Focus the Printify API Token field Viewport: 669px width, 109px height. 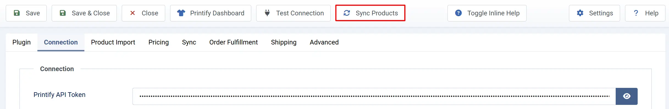pyautogui.click(x=374, y=96)
